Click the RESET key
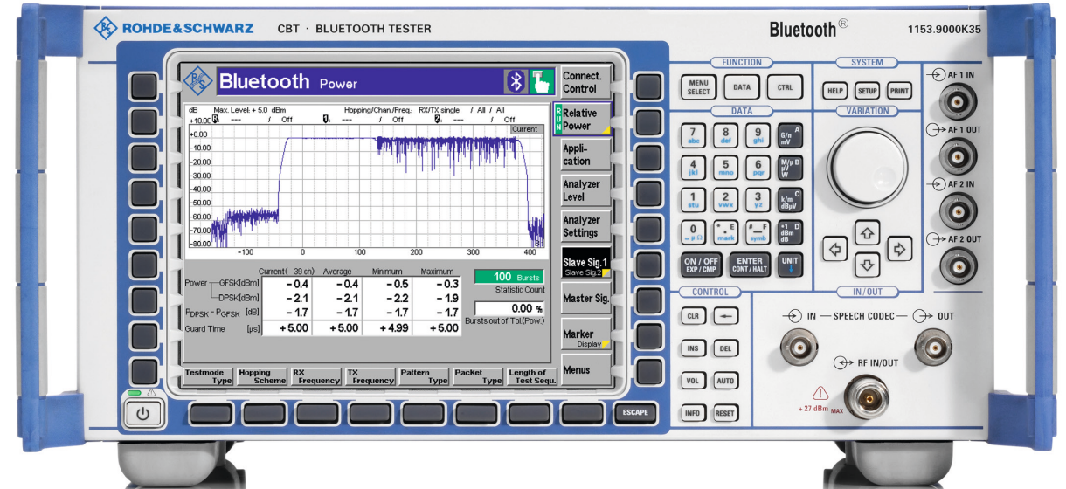The image size is (1066, 489). [724, 413]
